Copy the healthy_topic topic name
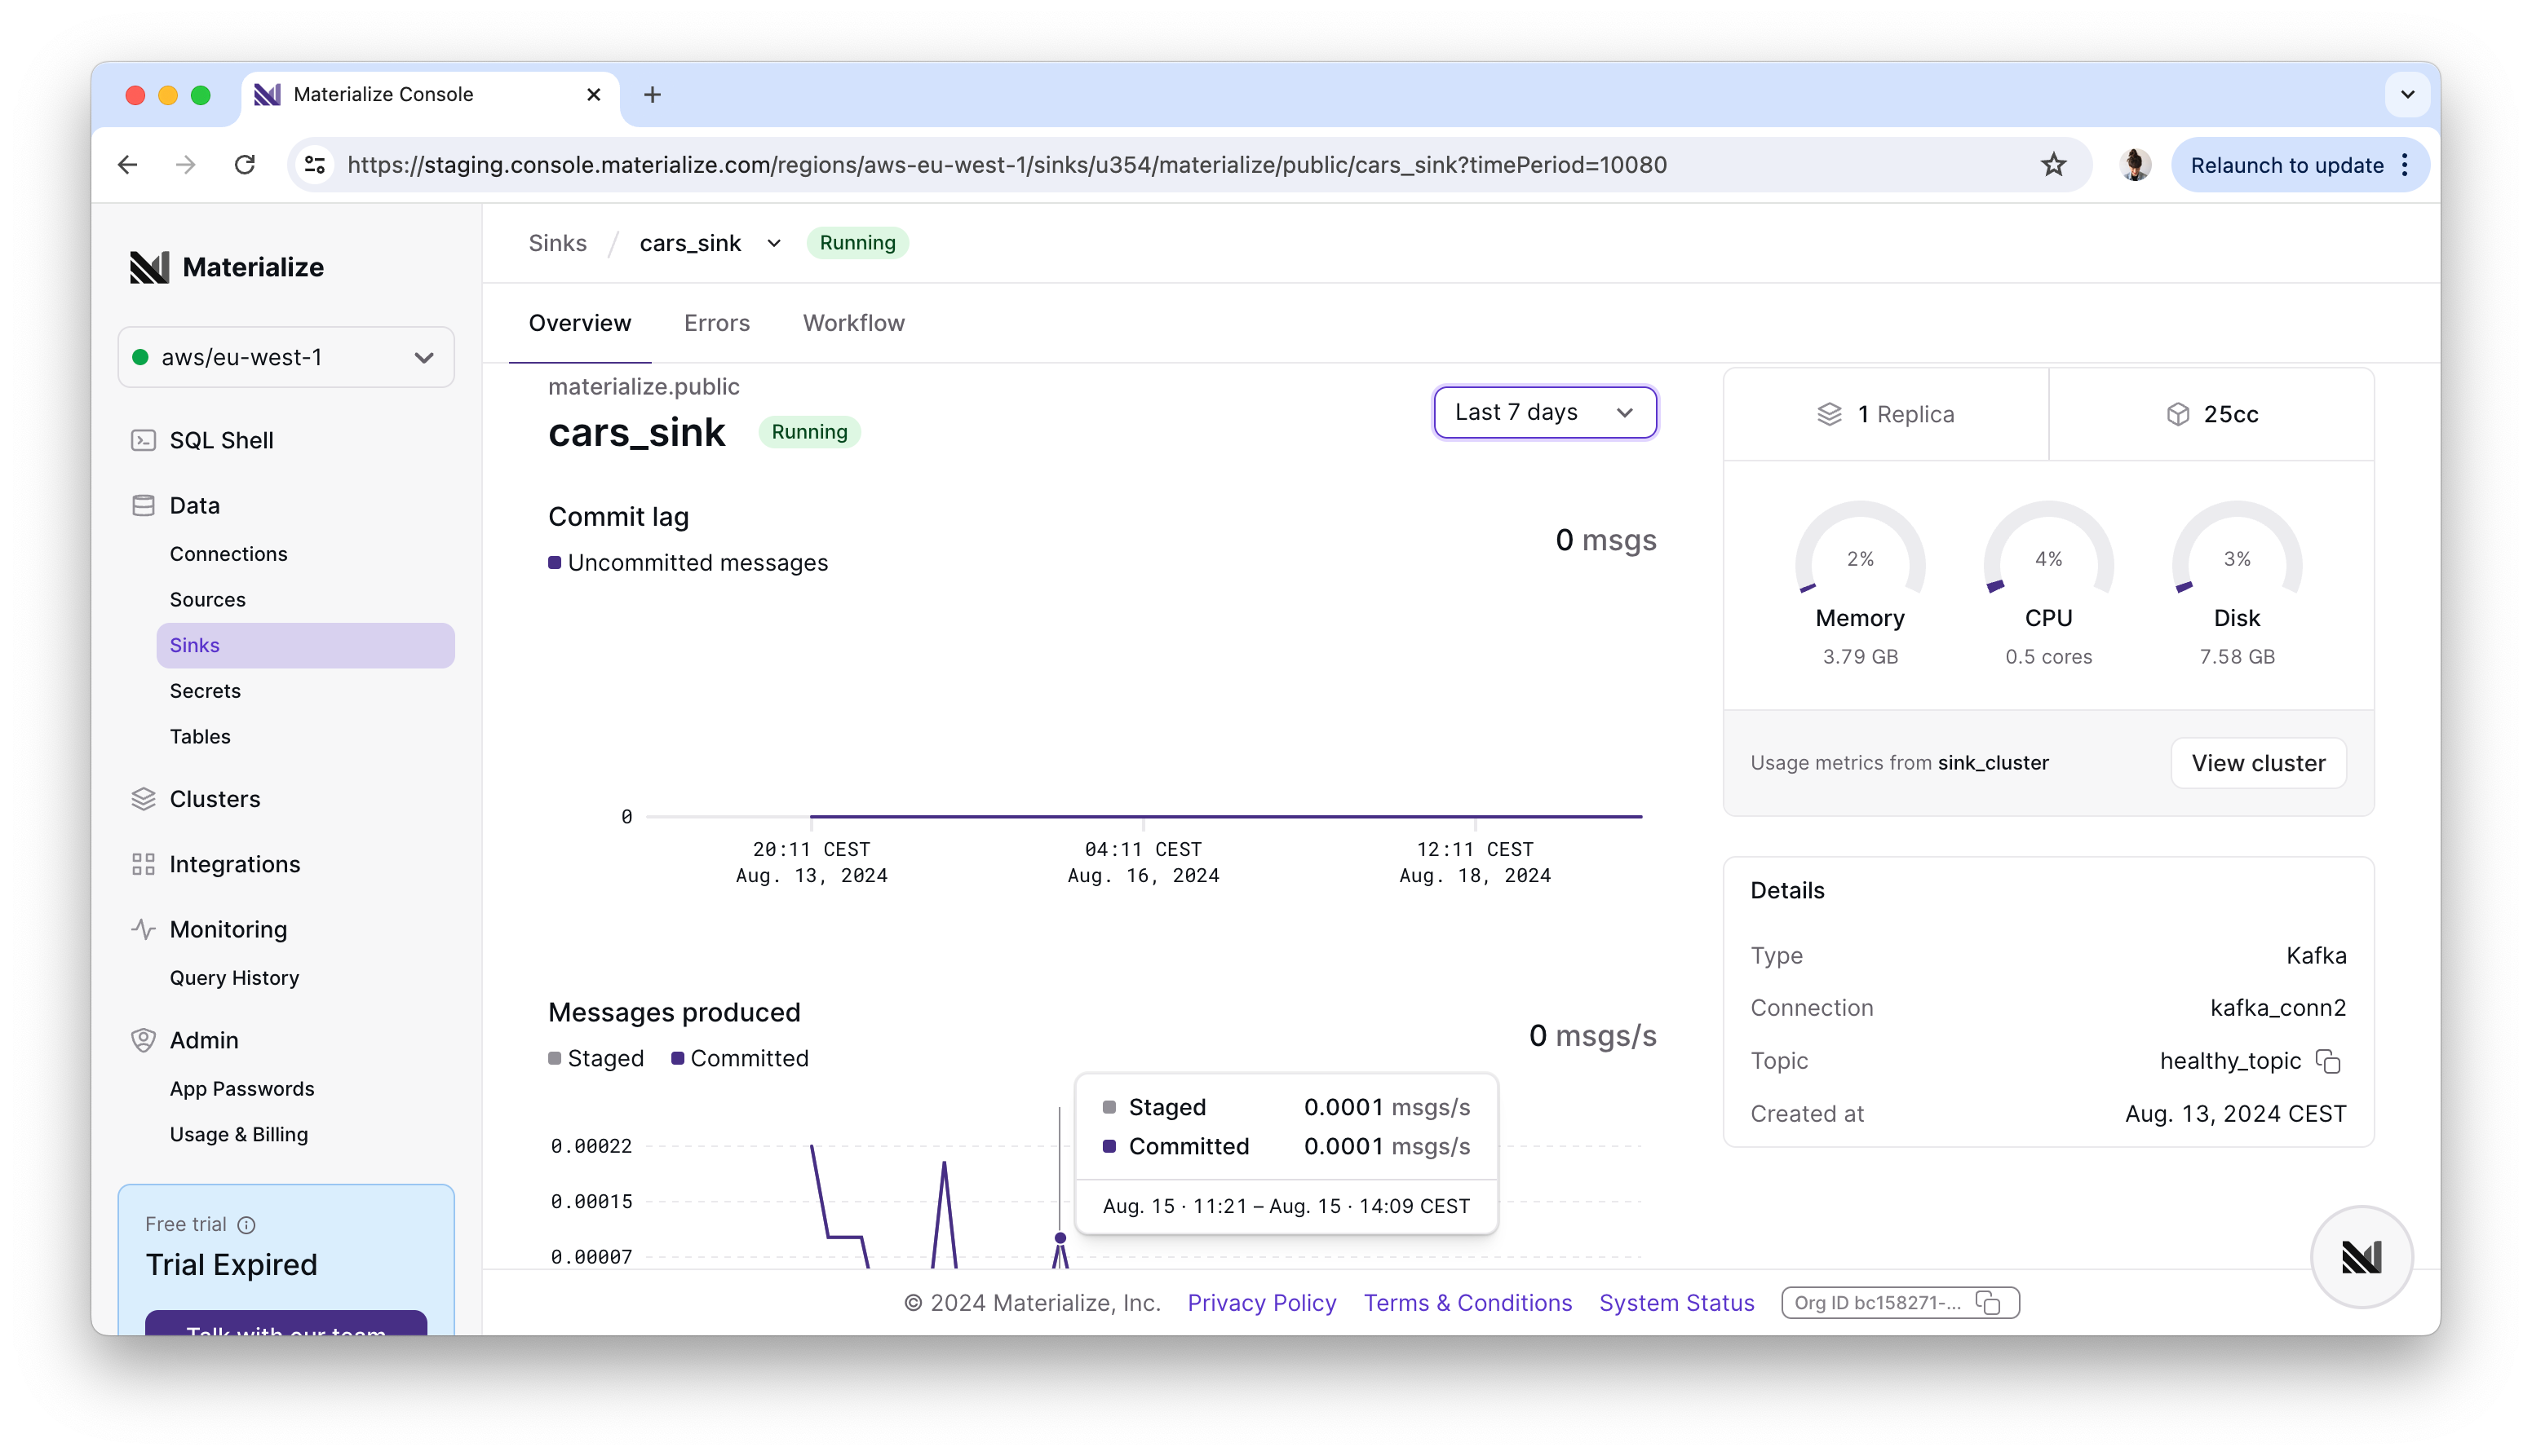Screen dimensions: 2532x1456 2328,1061
